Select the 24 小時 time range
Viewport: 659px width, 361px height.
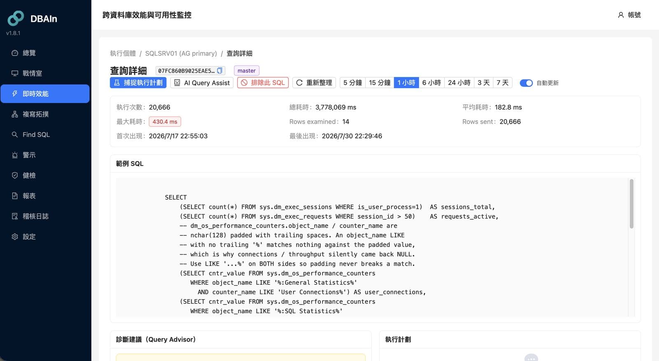click(x=459, y=82)
